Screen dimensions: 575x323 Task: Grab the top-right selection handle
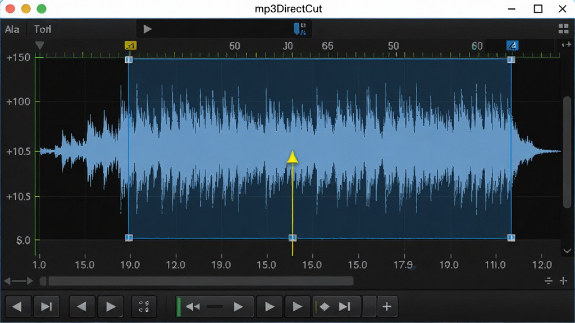point(511,59)
